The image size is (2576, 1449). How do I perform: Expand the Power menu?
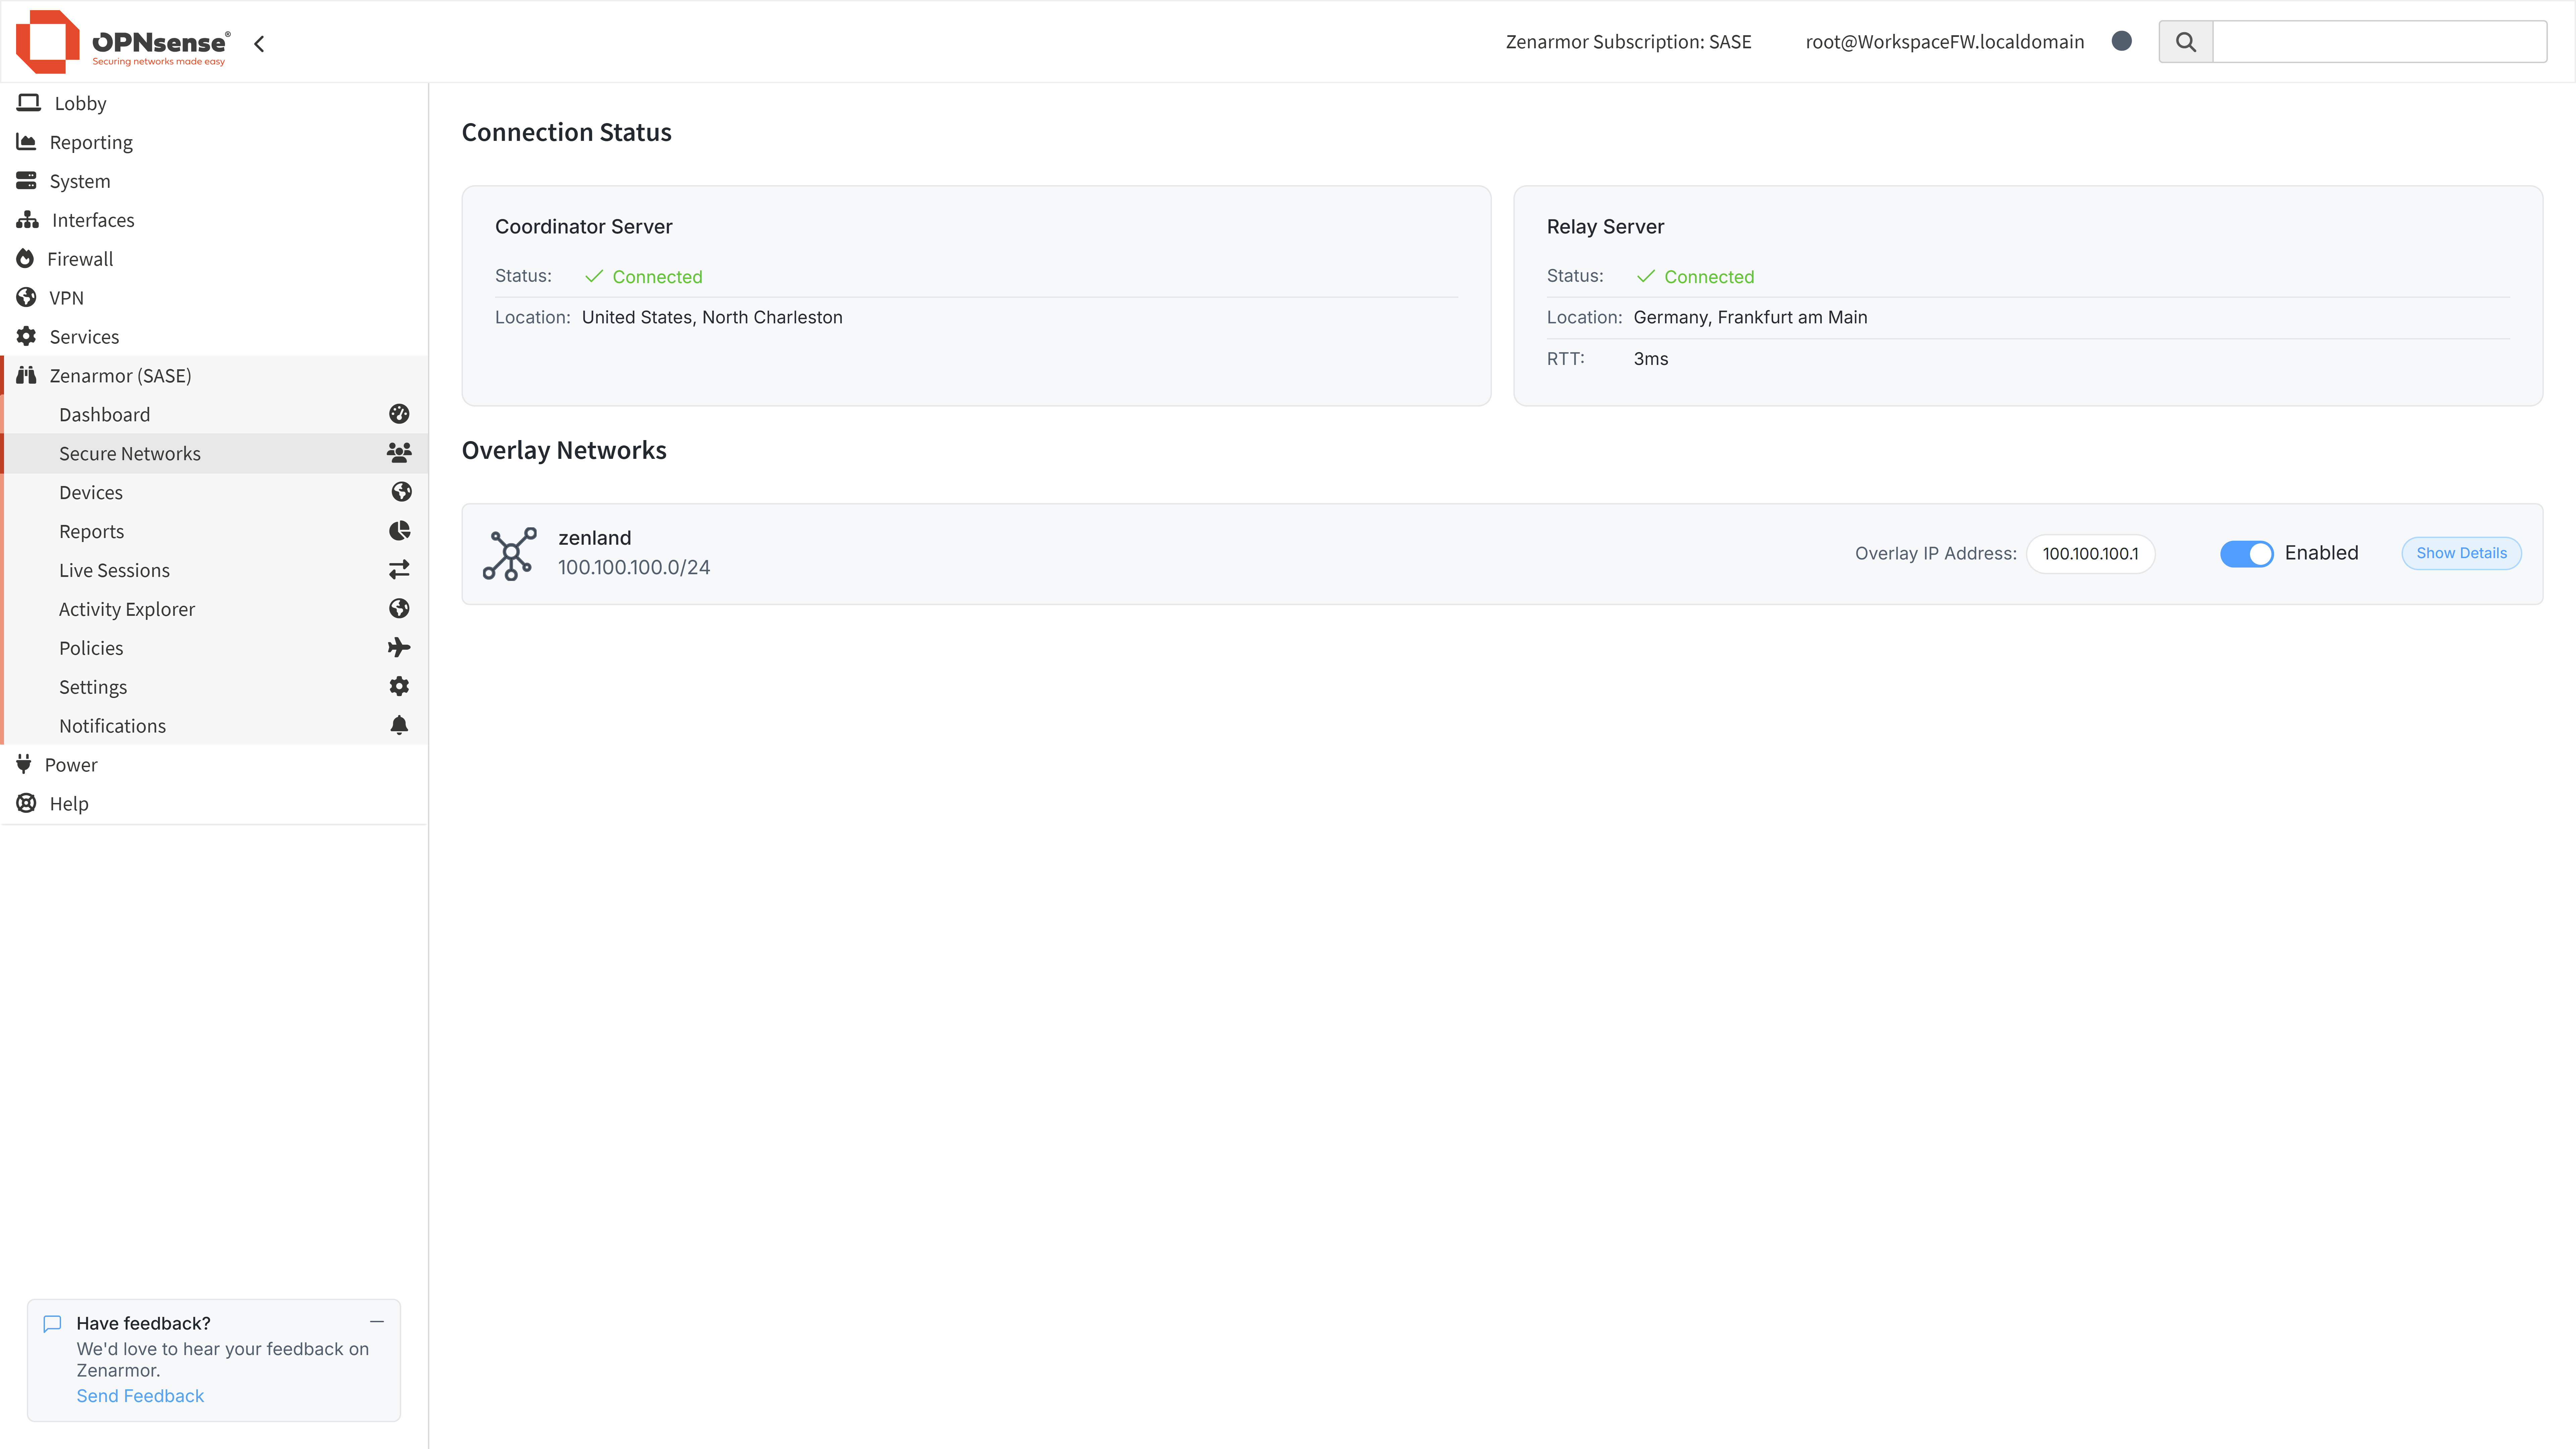tap(214, 765)
